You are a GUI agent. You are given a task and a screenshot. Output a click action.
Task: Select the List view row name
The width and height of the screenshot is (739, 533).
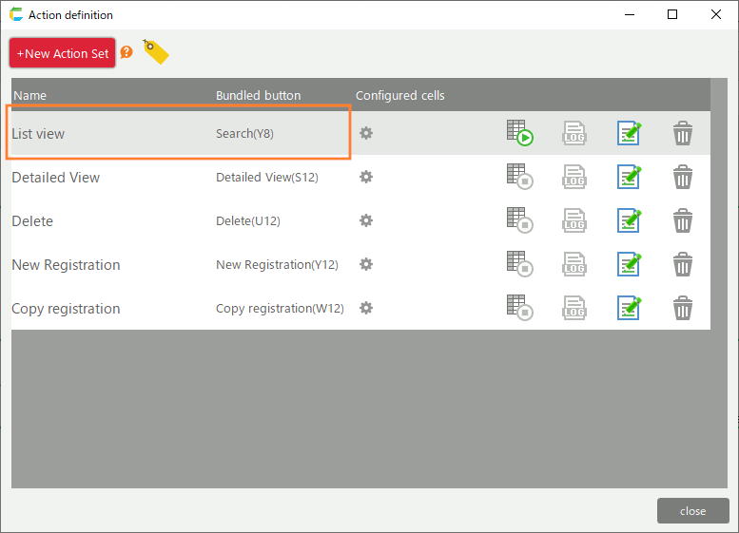pos(39,134)
